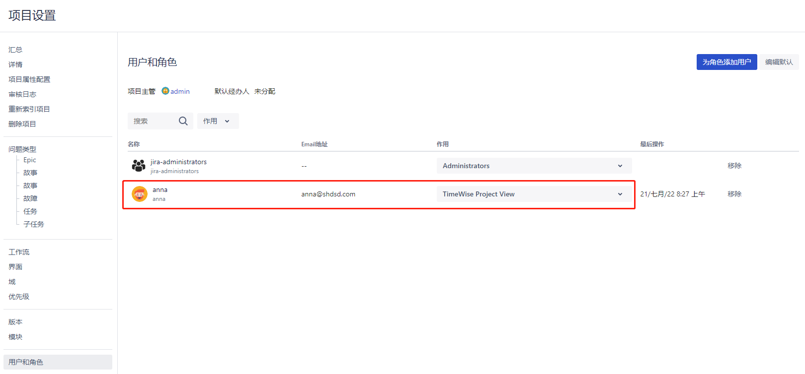Viewport: 805px width, 374px height.
Task: Click in the 搜索 input field
Action: click(153, 121)
